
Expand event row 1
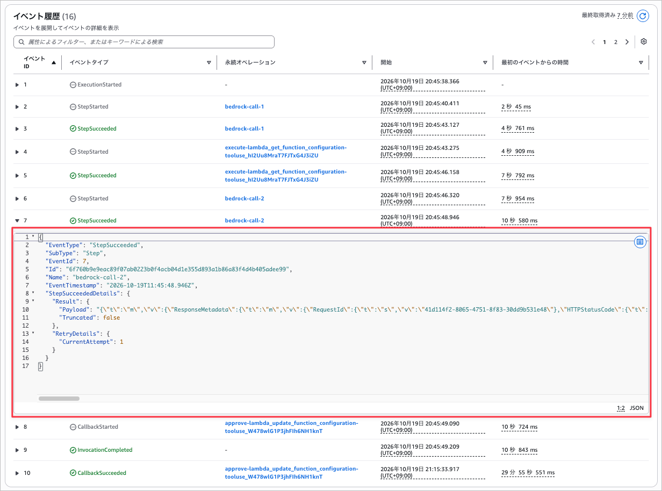(x=17, y=85)
